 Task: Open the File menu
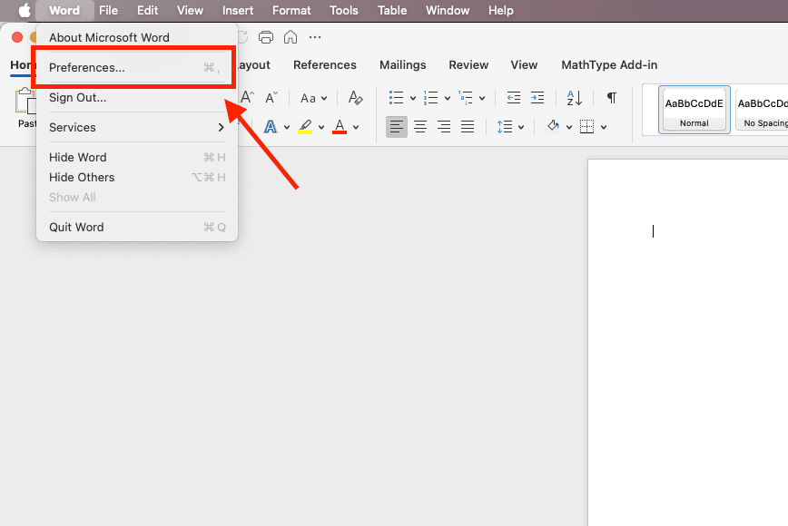[108, 10]
